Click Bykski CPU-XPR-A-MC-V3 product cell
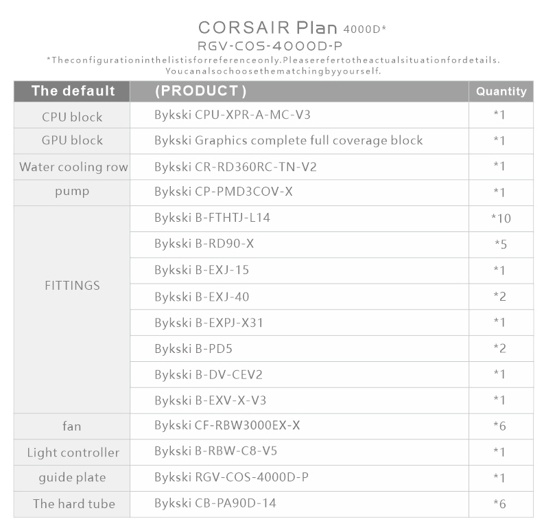 click(x=299, y=115)
